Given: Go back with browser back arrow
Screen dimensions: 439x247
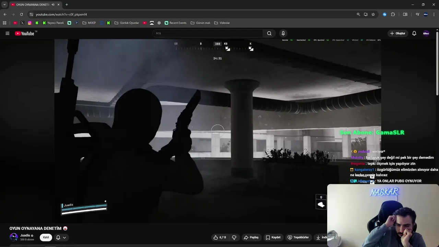Looking at the screenshot, I should tap(5, 14).
